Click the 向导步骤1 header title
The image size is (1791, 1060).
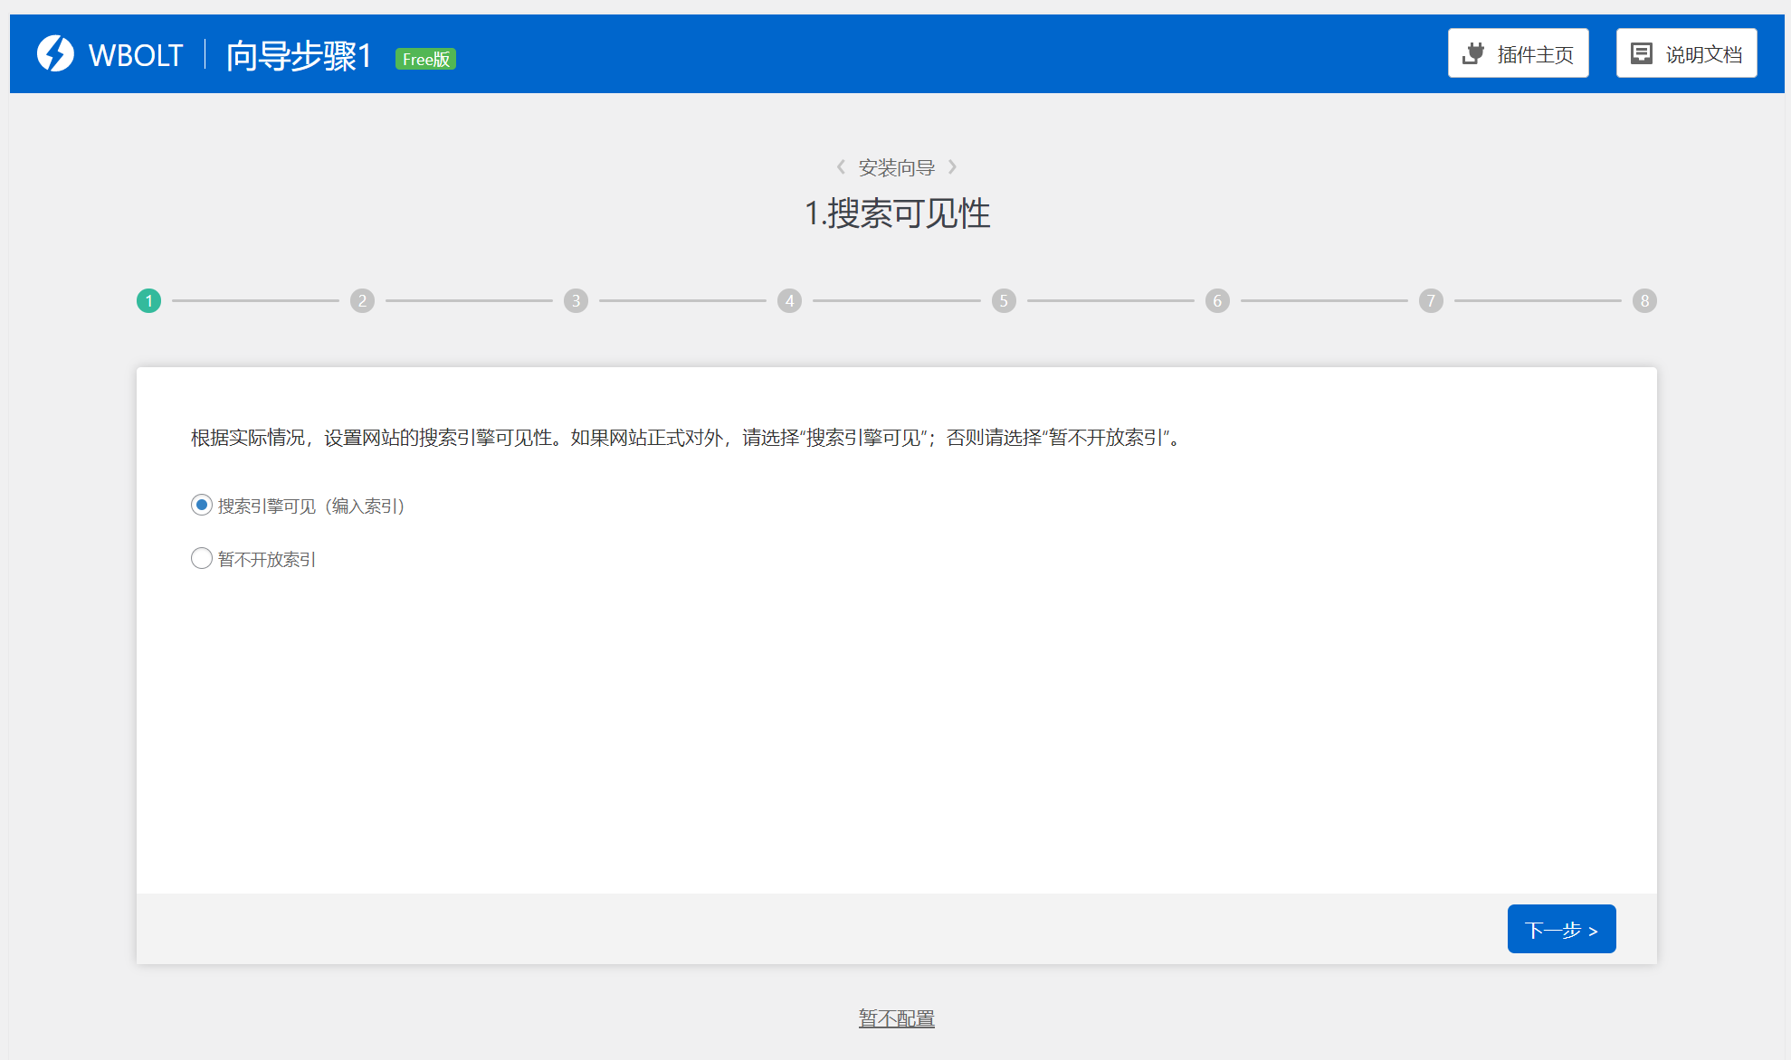[299, 55]
